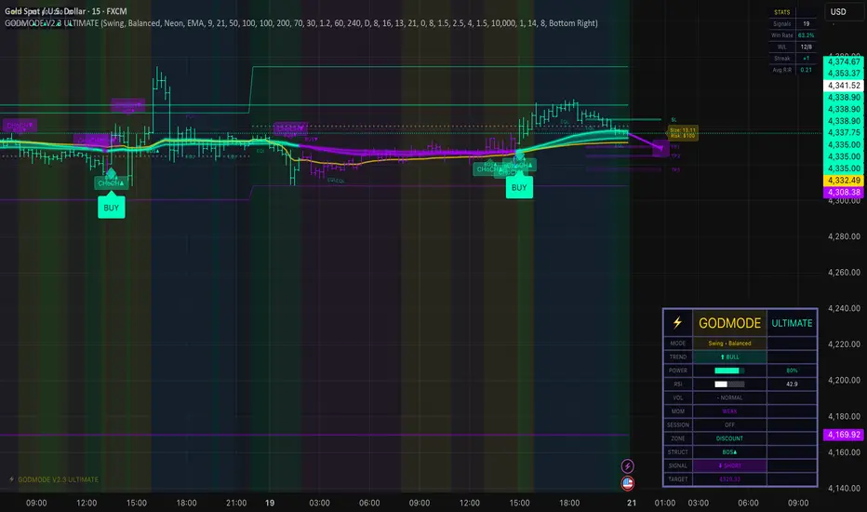Click the 4,374.67 price label
867x512 pixels.
[x=843, y=61]
